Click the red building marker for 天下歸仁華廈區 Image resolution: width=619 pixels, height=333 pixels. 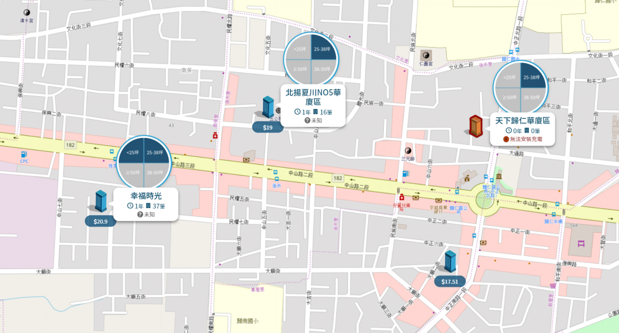click(x=475, y=126)
